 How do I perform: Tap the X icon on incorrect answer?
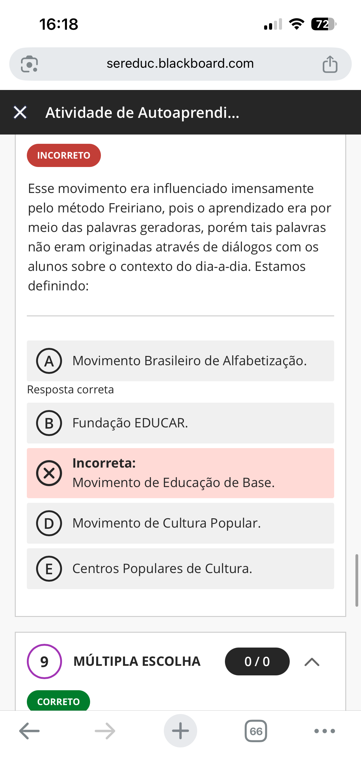49,473
